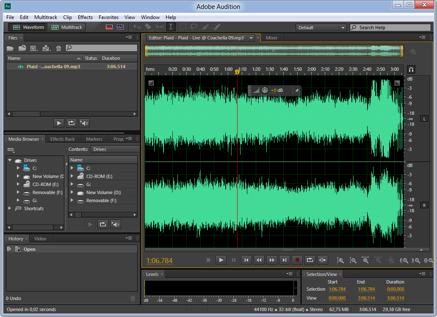Play file preview in Files panel
Screen dimensions: 437x317
pos(59,123)
